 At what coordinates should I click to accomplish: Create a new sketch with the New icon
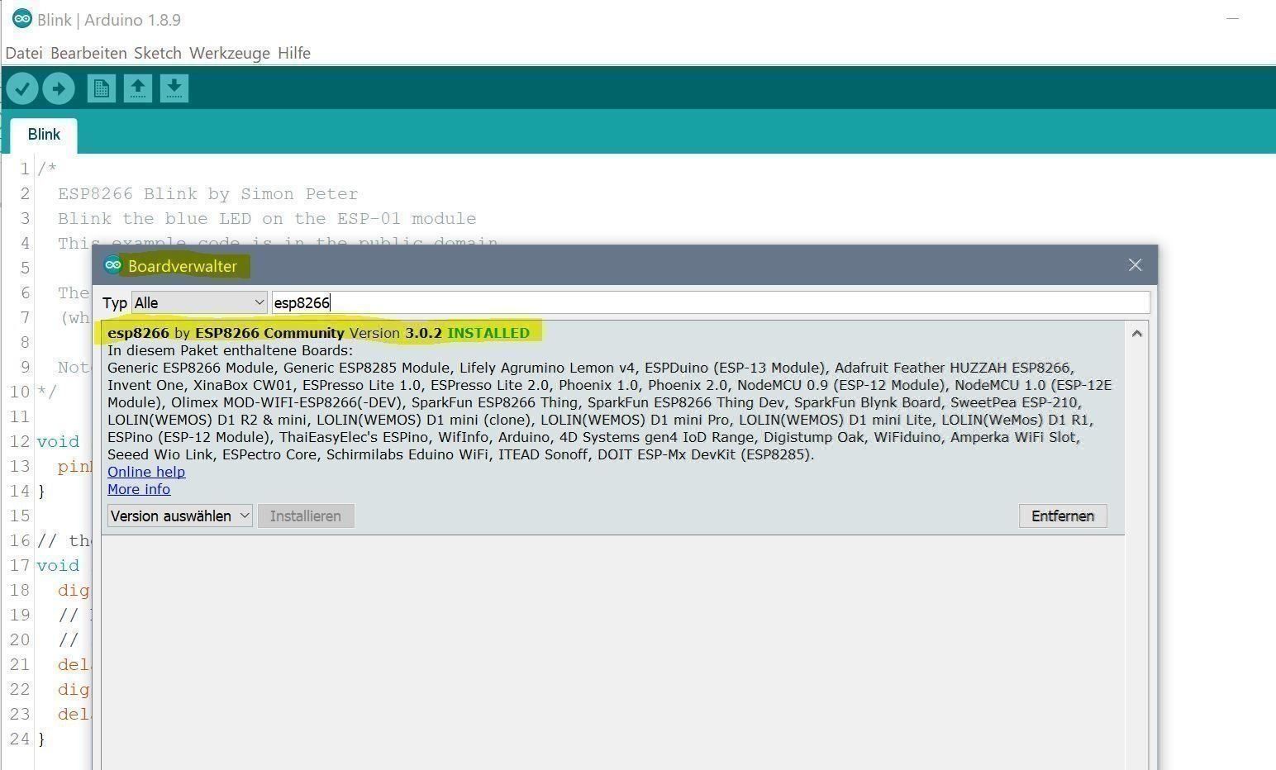pos(102,88)
